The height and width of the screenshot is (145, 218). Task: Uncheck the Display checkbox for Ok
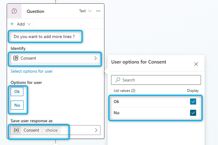pyautogui.click(x=193, y=102)
